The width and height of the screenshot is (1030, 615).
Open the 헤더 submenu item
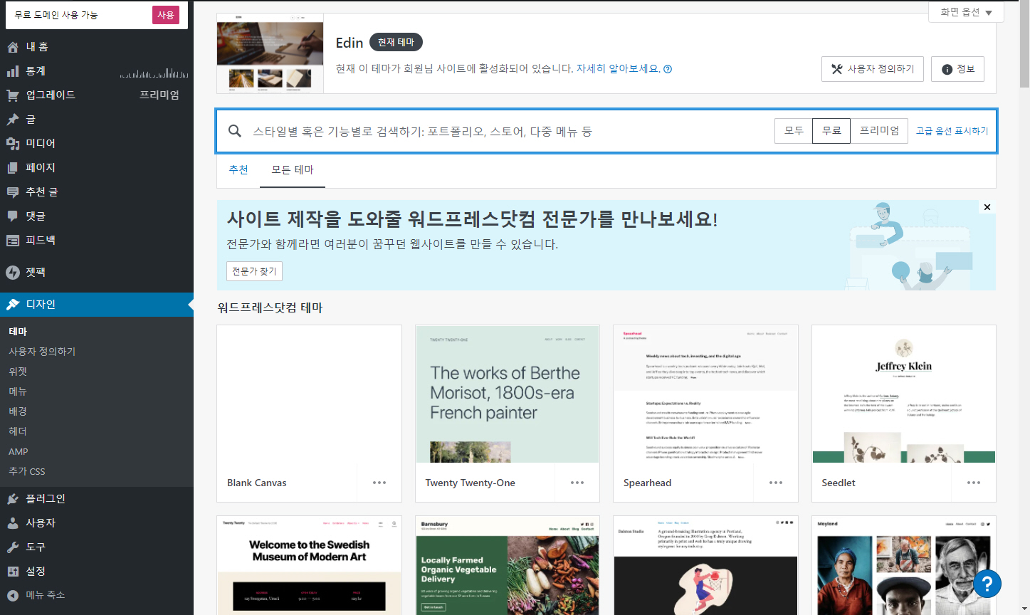pos(18,431)
